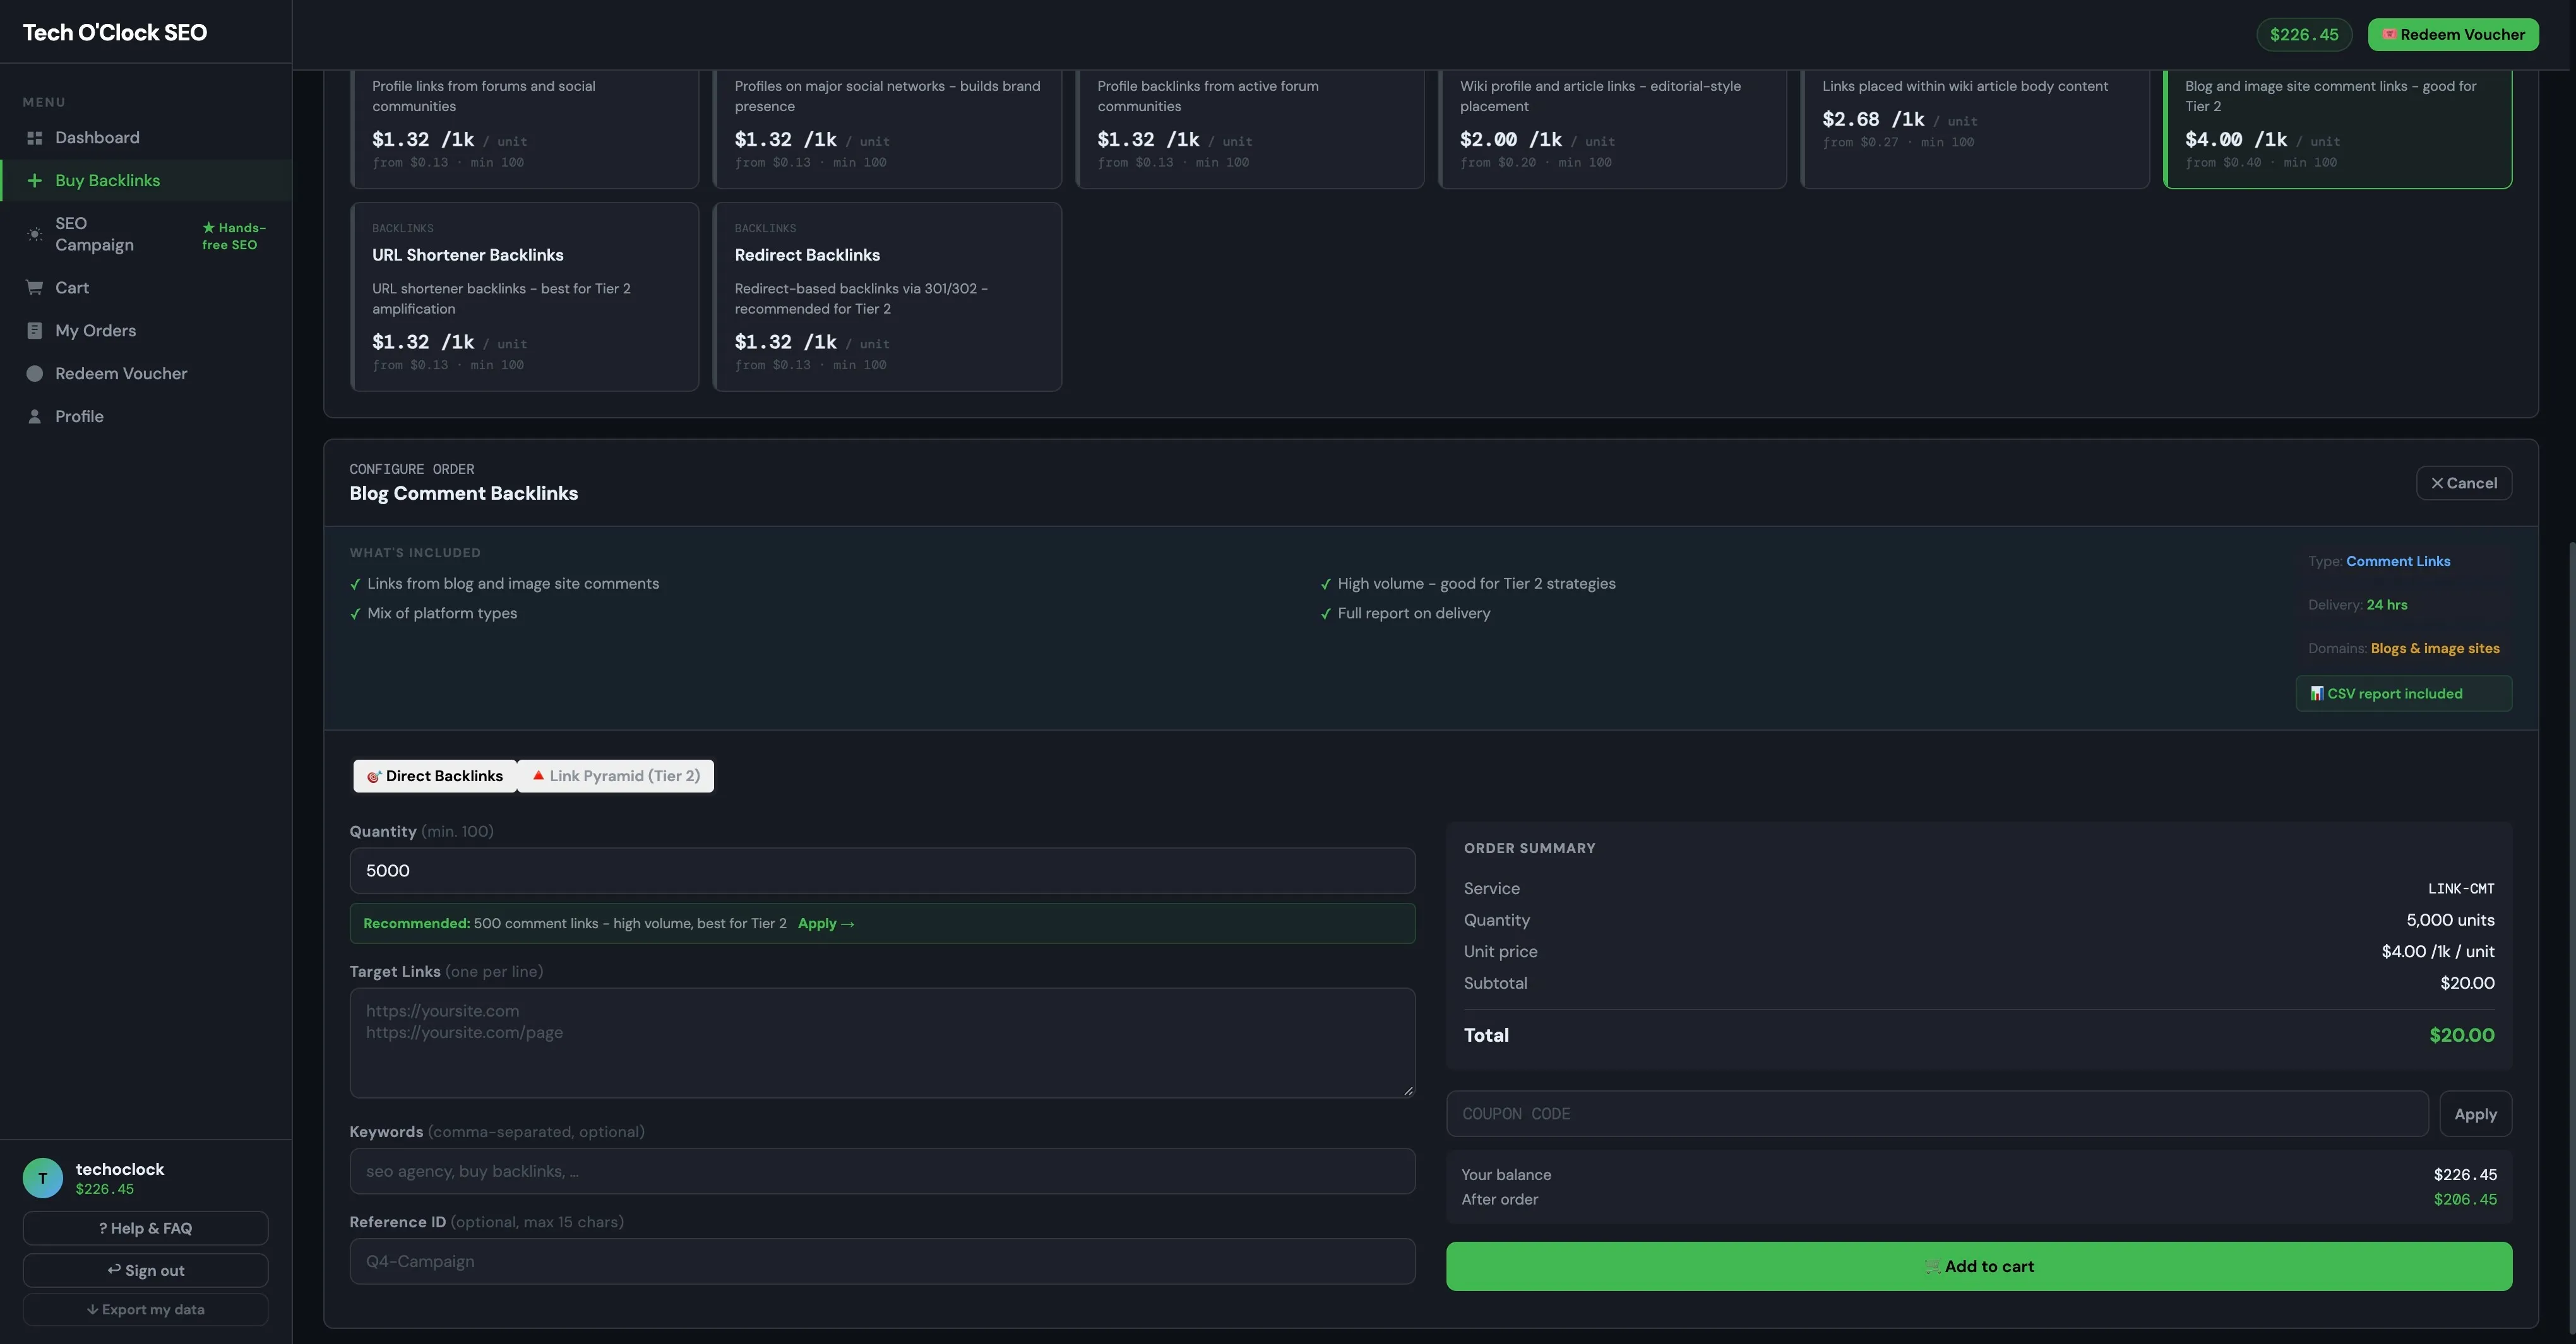The image size is (2576, 1344).
Task: Click the techoclock avatar circle
Action: coord(43,1178)
